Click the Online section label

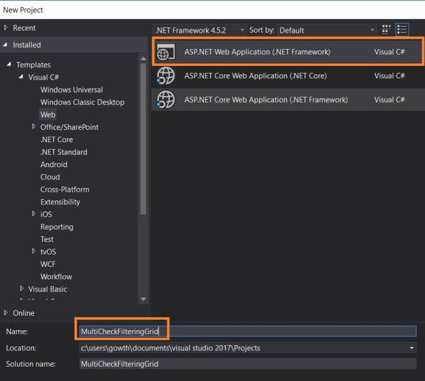[x=24, y=313]
